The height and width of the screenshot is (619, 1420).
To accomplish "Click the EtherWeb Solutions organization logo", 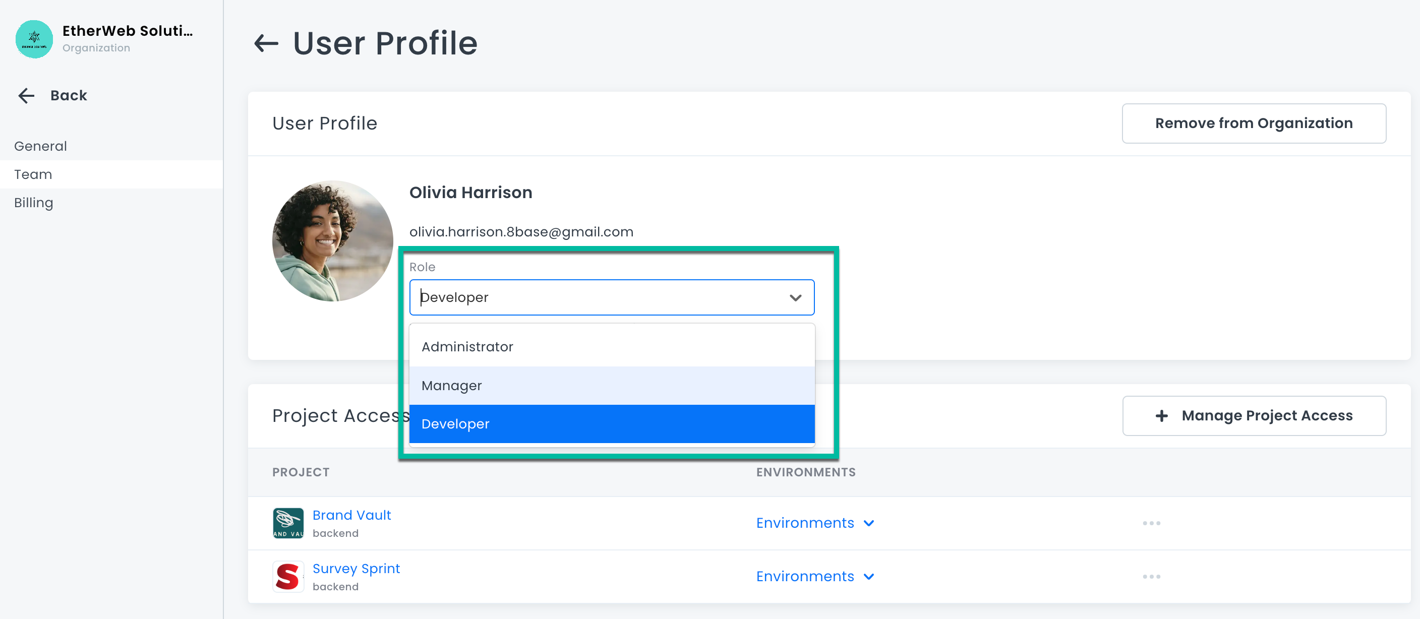I will click(x=34, y=39).
